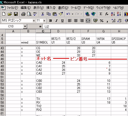Copy selection with the Copy icon
Viewport: 128px width, 116px height.
click(x=49, y=14)
